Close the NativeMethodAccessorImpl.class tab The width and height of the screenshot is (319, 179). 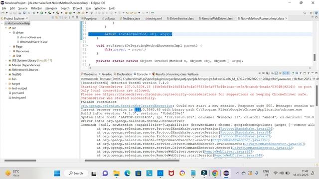pyautogui.click(x=286, y=18)
